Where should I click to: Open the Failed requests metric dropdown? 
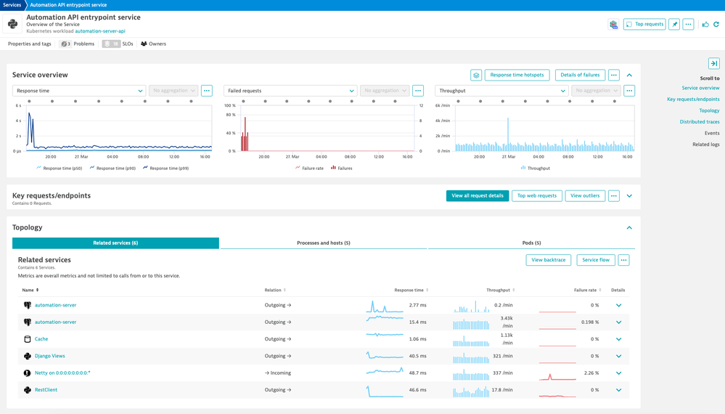pos(290,91)
